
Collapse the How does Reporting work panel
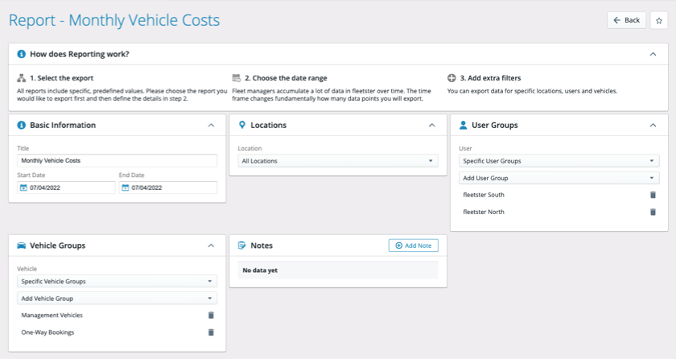(653, 55)
